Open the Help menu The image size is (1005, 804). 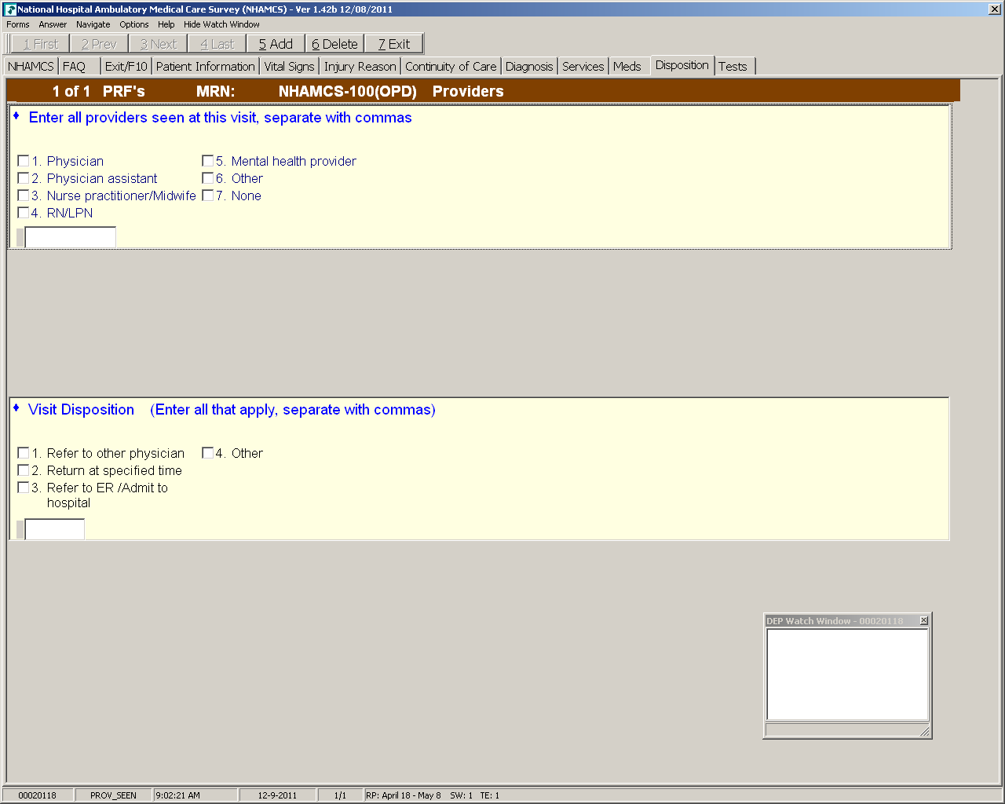pos(166,24)
